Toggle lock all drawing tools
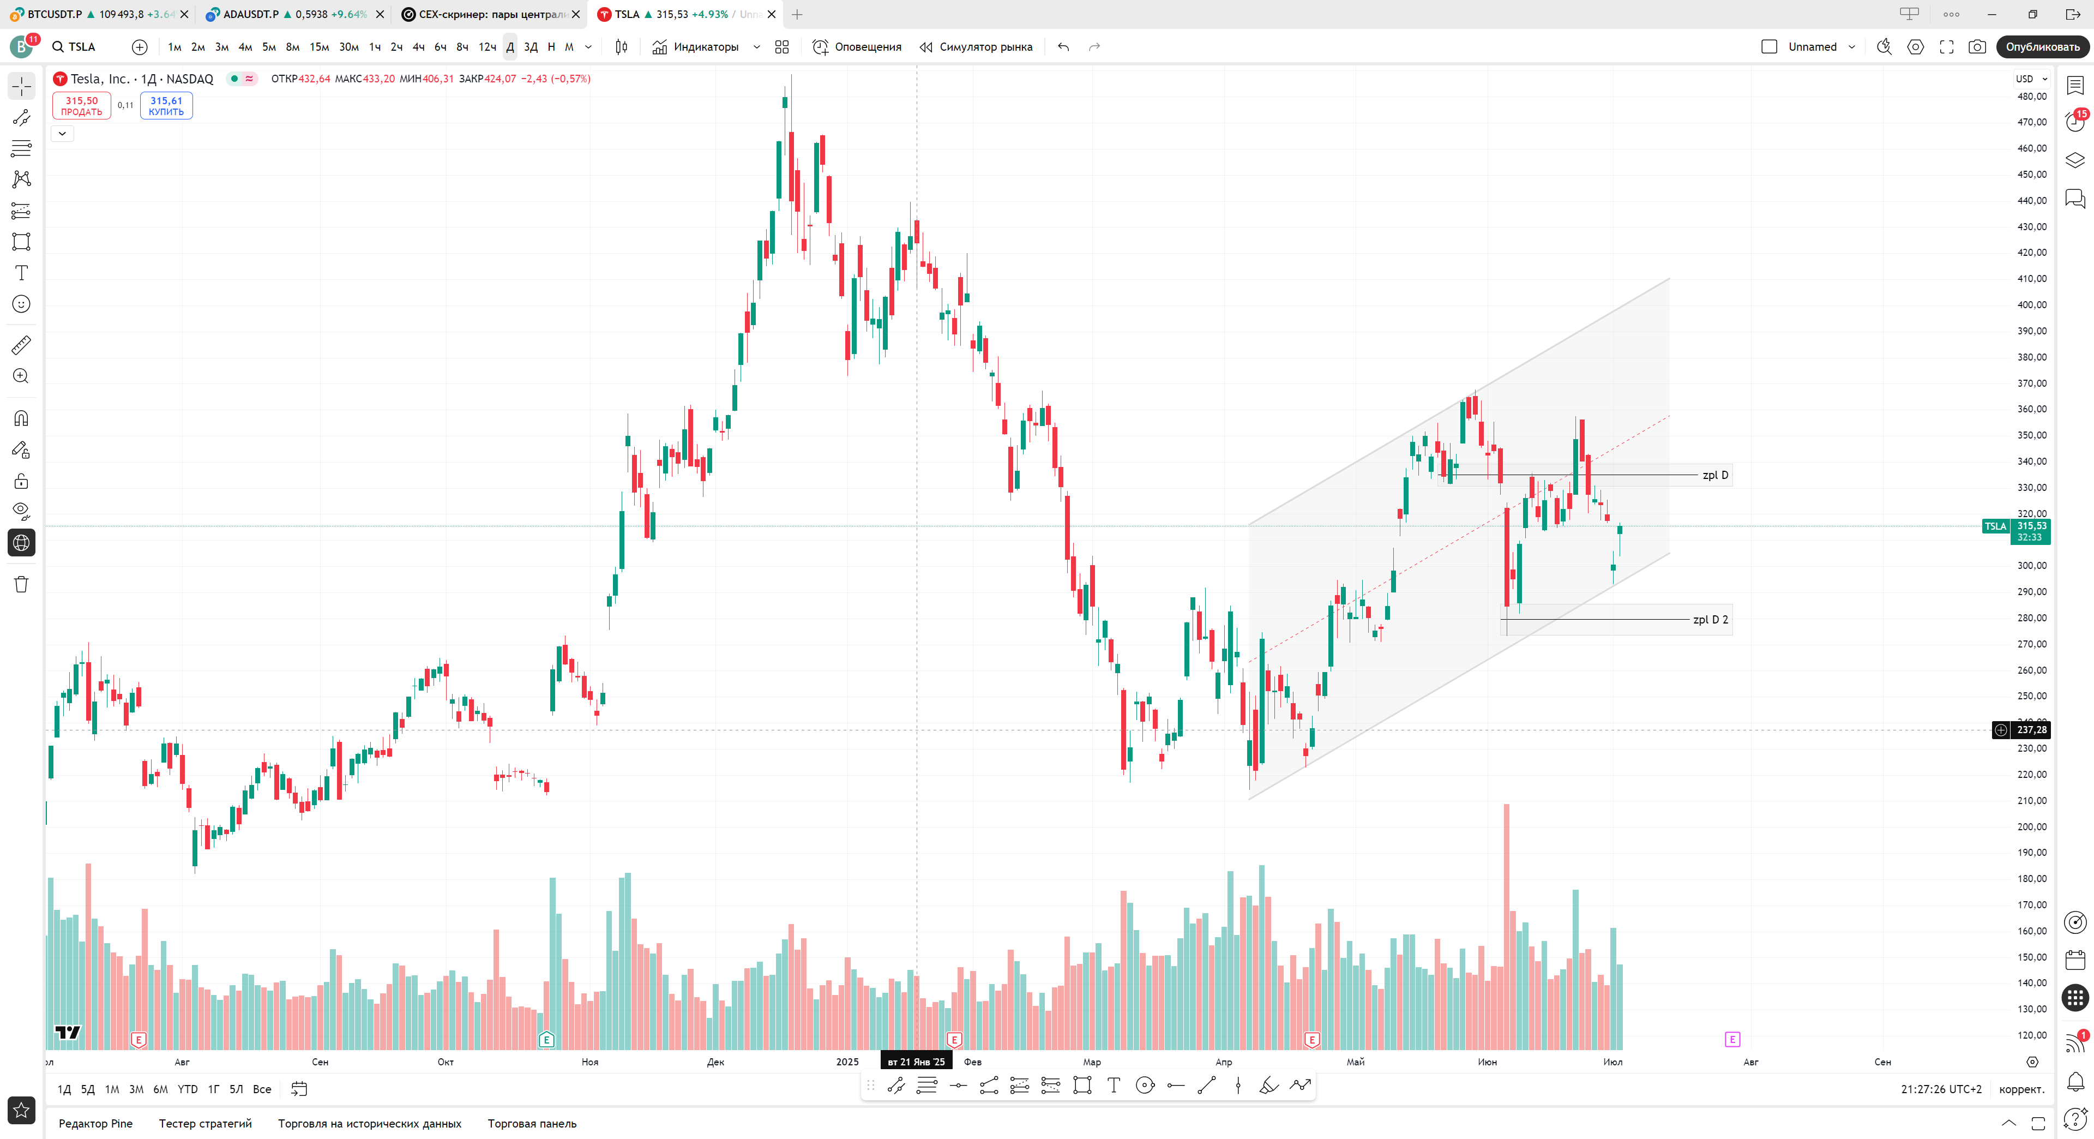 21,481
